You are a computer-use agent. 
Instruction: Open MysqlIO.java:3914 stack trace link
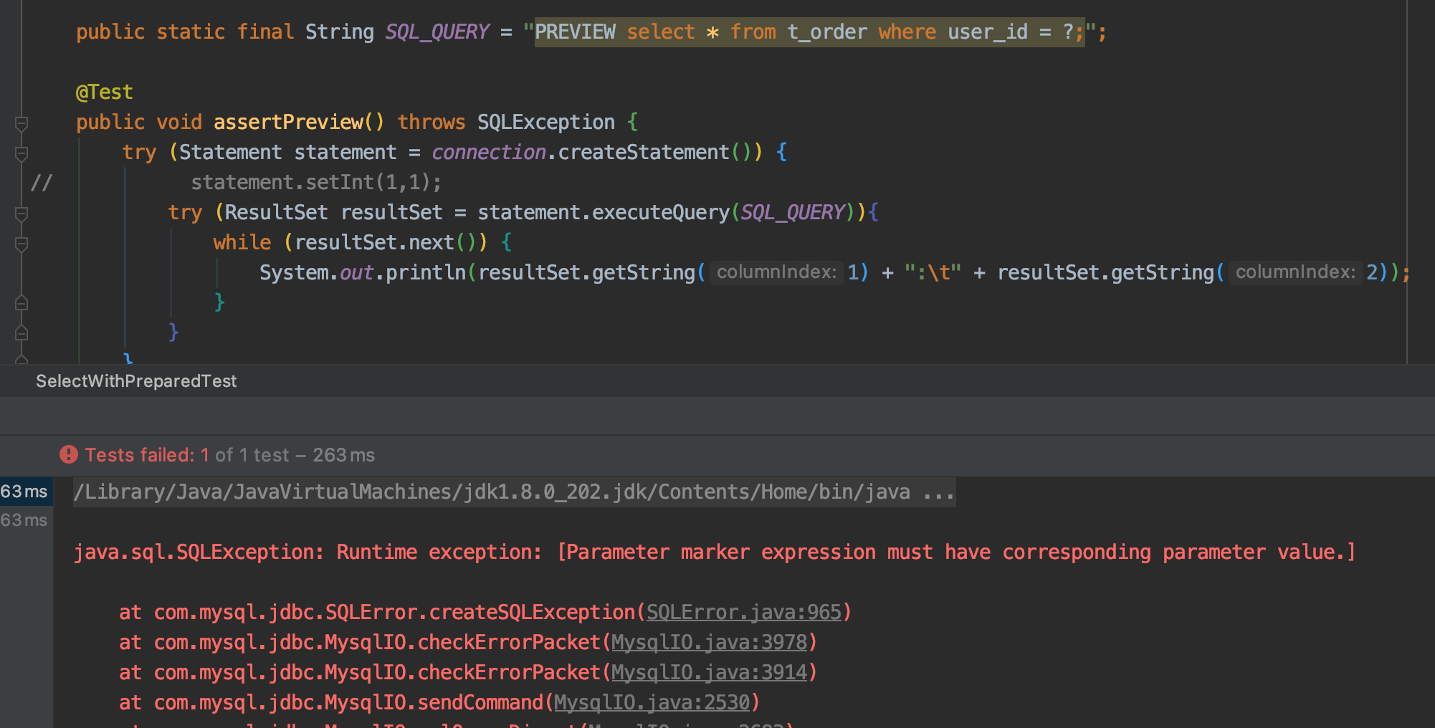[x=709, y=672]
